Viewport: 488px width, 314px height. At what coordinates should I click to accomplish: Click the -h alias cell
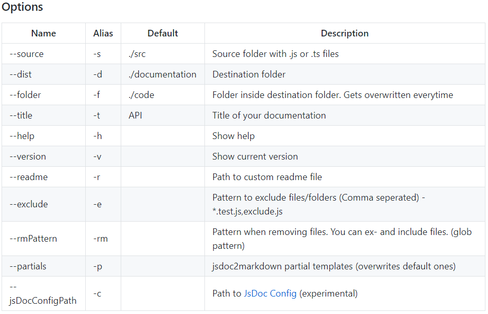(98, 136)
